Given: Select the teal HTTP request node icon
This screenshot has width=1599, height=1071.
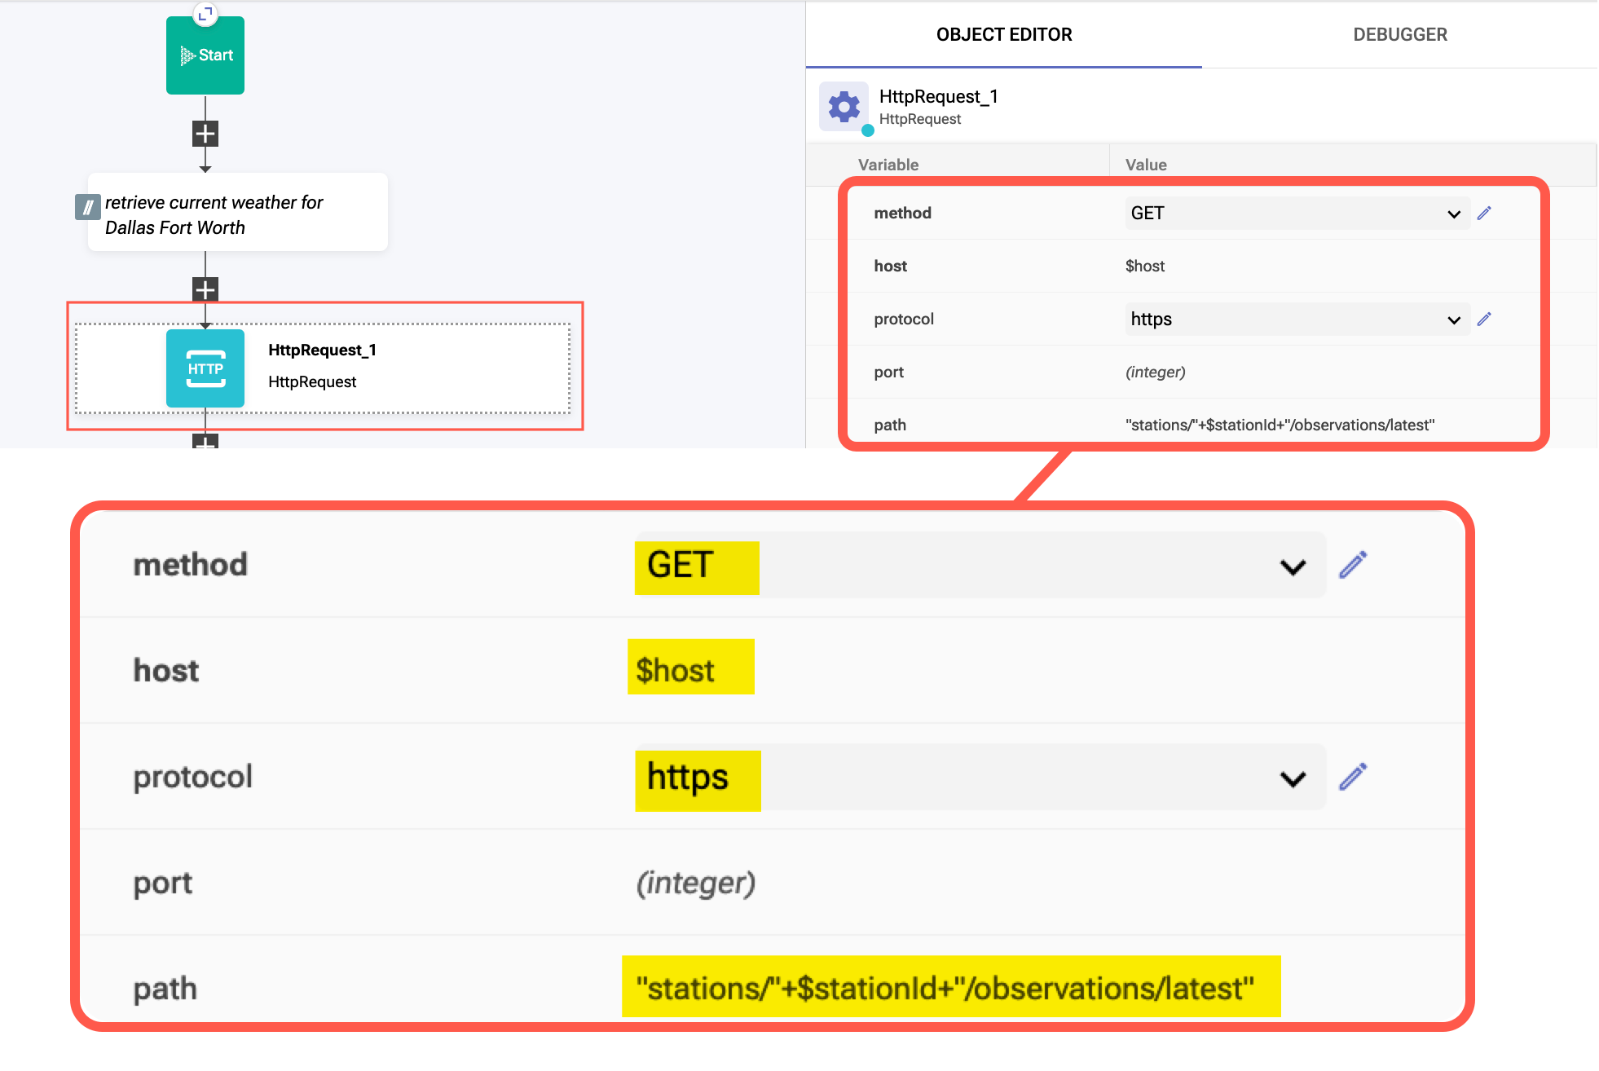Looking at the screenshot, I should 205,368.
